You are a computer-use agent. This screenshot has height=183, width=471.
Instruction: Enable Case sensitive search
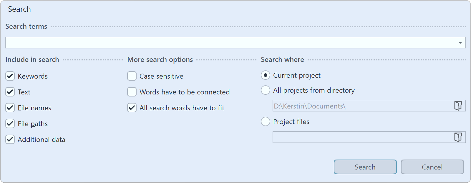(x=132, y=76)
